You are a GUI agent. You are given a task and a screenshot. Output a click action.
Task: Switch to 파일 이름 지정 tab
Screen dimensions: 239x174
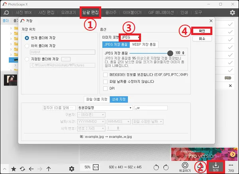[x=97, y=99]
